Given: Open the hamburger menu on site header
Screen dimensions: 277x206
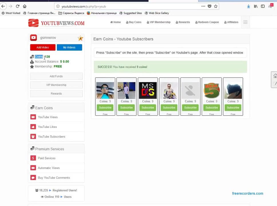Looking at the screenshot, I should pos(245,22).
